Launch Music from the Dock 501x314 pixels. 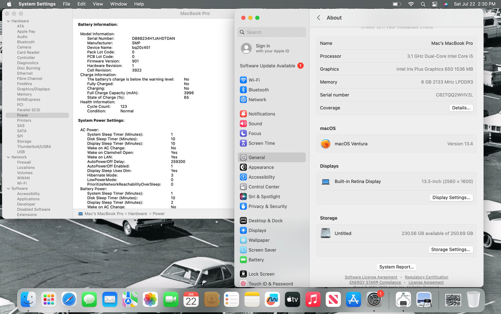313,299
